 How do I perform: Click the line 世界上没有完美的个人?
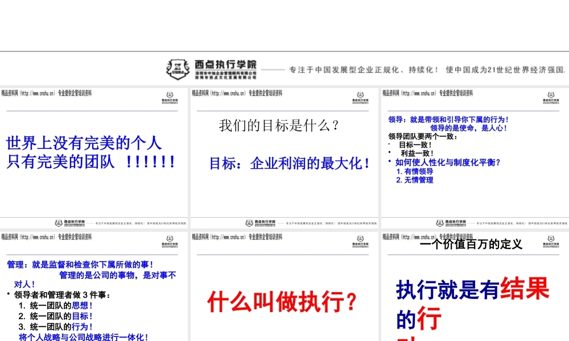coord(84,143)
